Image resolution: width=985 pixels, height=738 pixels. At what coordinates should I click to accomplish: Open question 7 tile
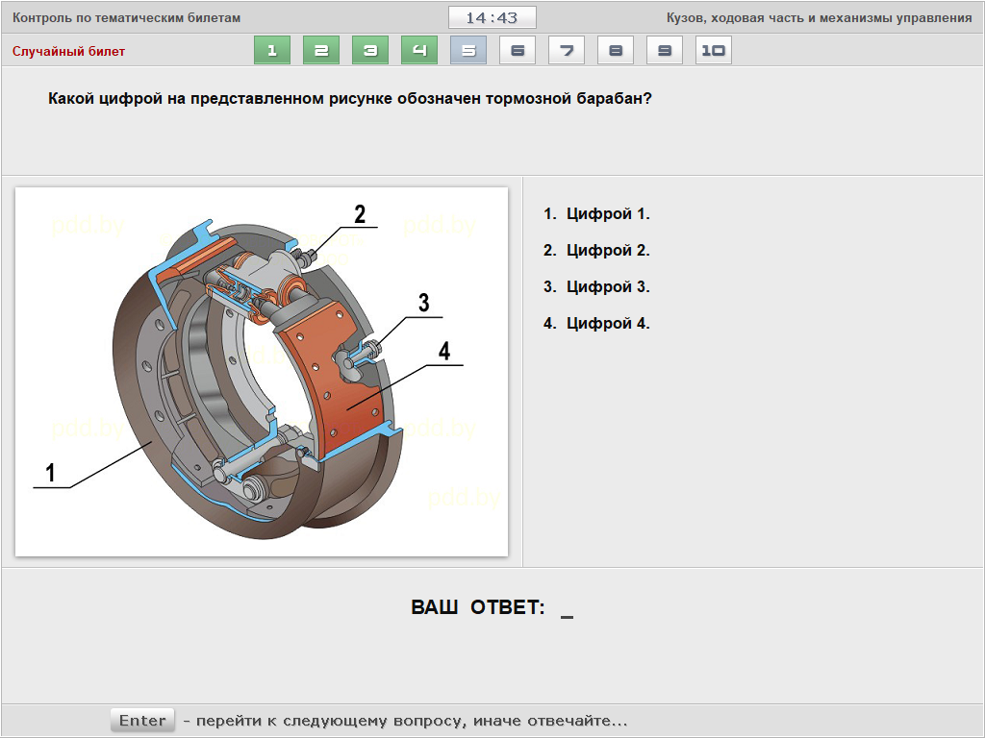point(567,51)
